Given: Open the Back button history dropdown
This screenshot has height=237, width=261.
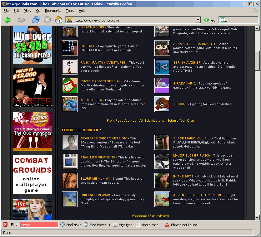Looking at the screenshot, I should [14, 20].
